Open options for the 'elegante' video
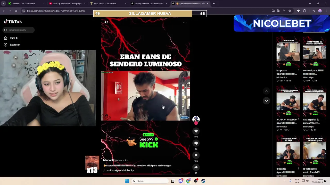Viewport: 330px width, 185px height. coord(298,169)
